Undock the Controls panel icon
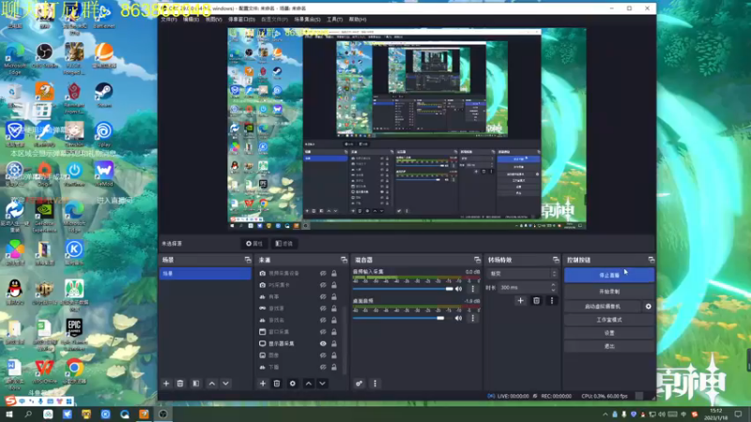 pos(651,260)
